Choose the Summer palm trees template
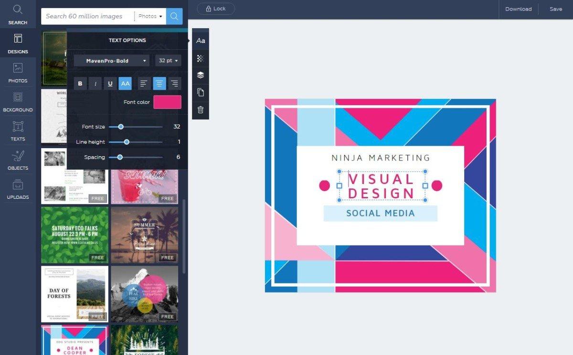Viewport: 573px width, 355px height. [145, 235]
